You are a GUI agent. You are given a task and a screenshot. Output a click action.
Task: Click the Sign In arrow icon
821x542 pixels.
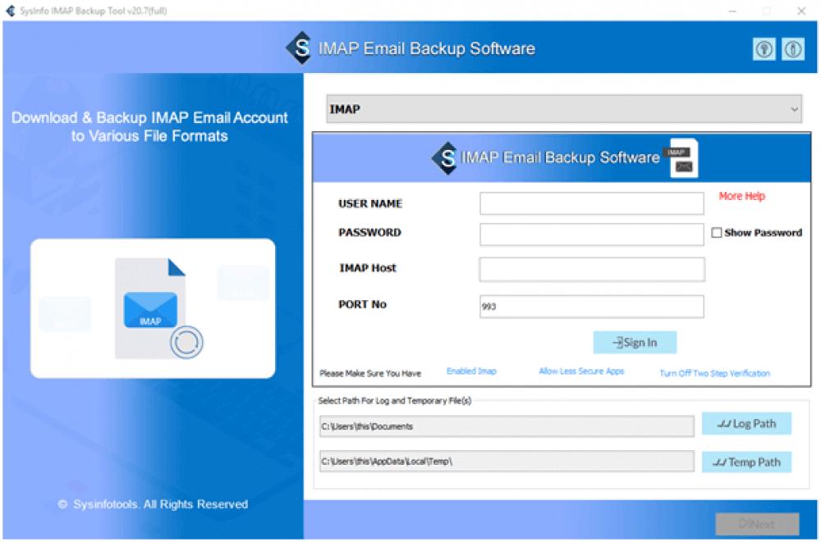click(618, 342)
